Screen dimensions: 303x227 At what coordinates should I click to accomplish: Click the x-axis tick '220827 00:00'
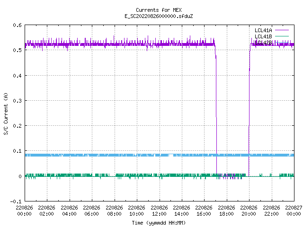[x=294, y=210]
